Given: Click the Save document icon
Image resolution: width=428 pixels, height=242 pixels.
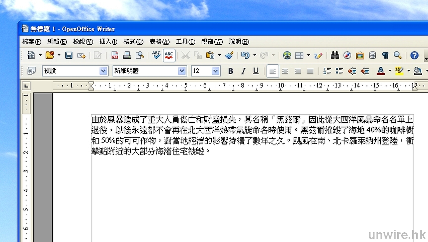Looking at the screenshot, I should pyautogui.click(x=69, y=55).
